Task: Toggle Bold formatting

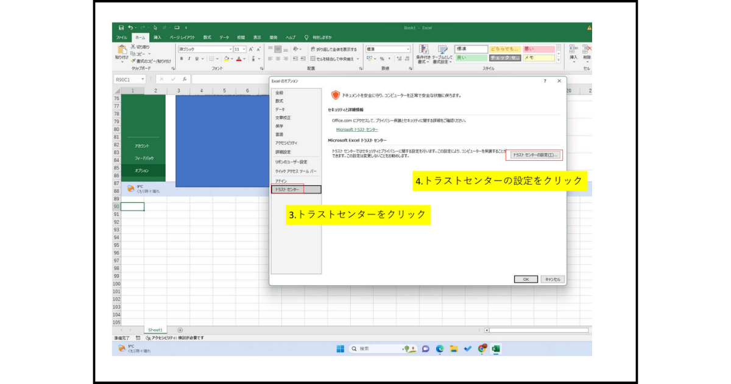Action: click(181, 59)
